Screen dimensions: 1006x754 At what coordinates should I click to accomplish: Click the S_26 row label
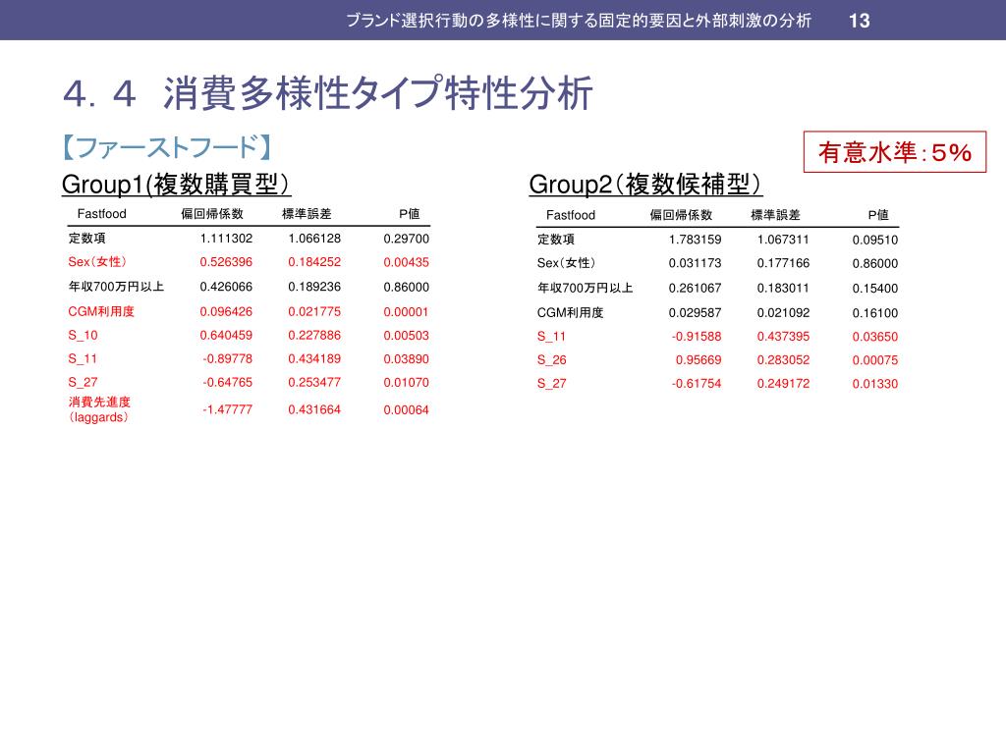(552, 360)
